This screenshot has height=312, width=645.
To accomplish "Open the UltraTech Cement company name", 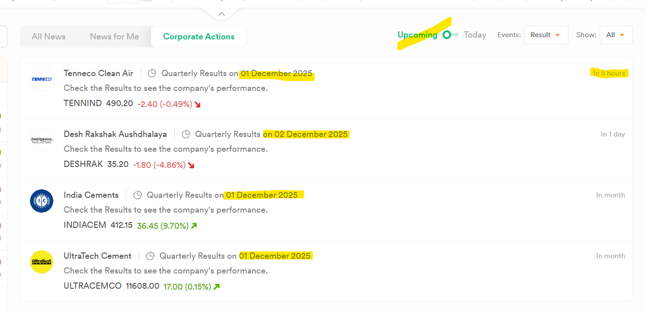I will tap(98, 256).
